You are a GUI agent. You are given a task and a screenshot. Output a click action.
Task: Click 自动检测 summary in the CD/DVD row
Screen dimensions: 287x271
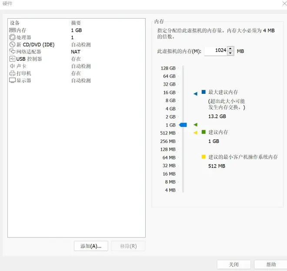click(81, 45)
